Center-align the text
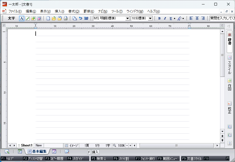The height and width of the screenshot is (162, 235). pyautogui.click(x=197, y=18)
